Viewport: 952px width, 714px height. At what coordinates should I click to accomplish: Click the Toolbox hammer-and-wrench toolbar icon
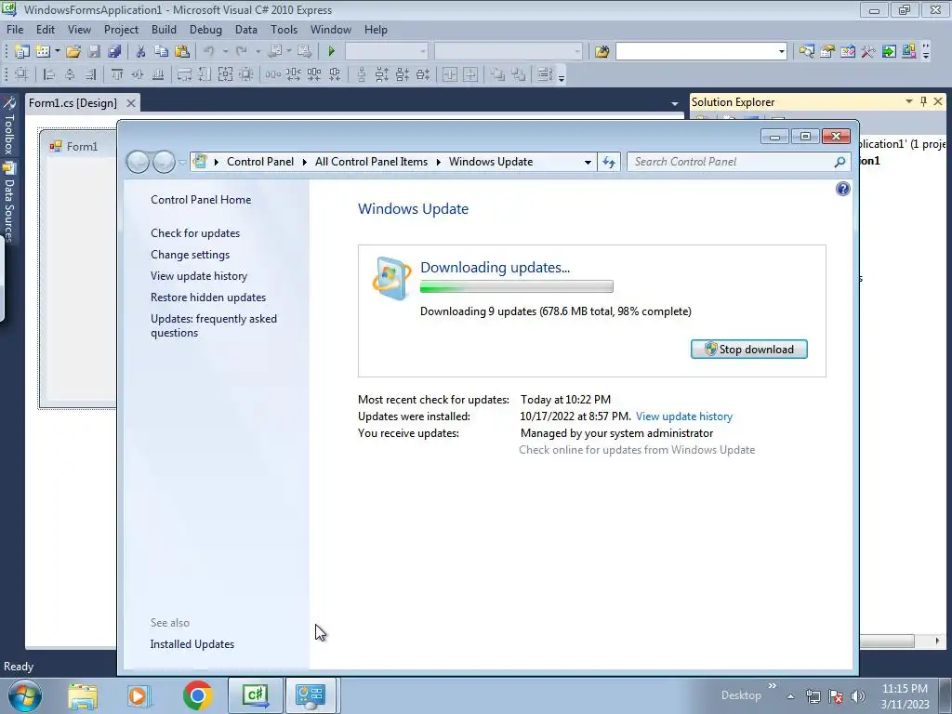[x=868, y=52]
